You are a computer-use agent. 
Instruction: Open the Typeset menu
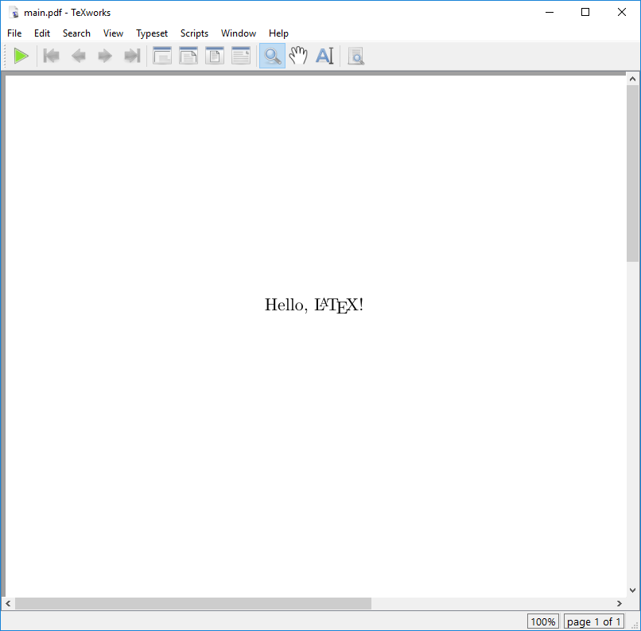[x=152, y=33]
